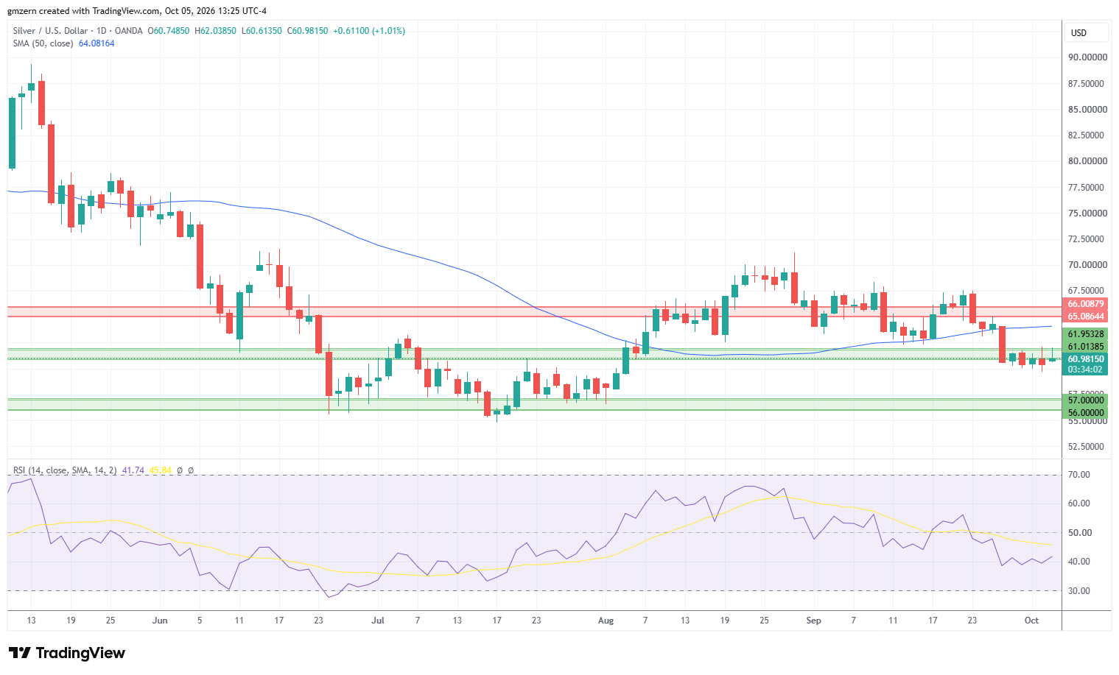
Task: Select the green 61.95328 price label
Action: coord(1085,334)
